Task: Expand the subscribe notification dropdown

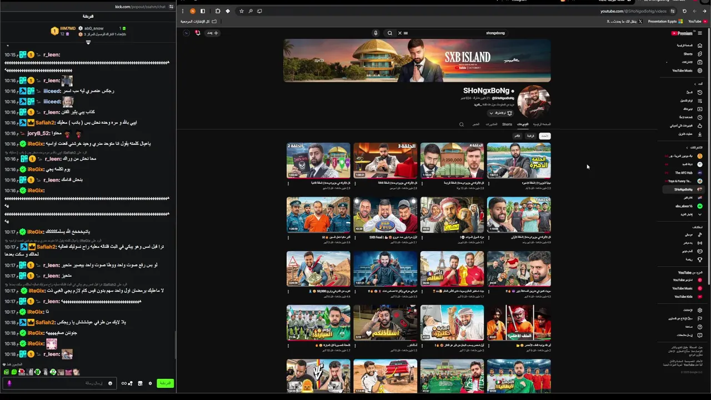Action: [491, 113]
